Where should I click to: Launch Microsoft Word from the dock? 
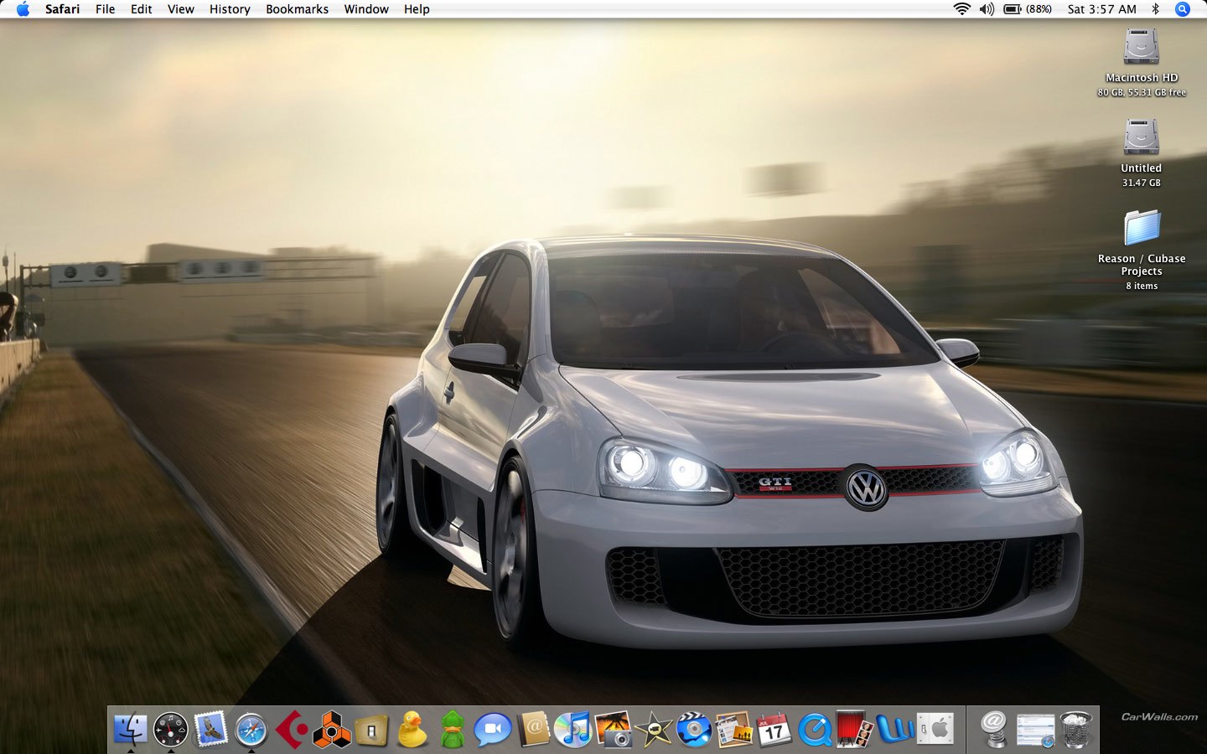(895, 729)
